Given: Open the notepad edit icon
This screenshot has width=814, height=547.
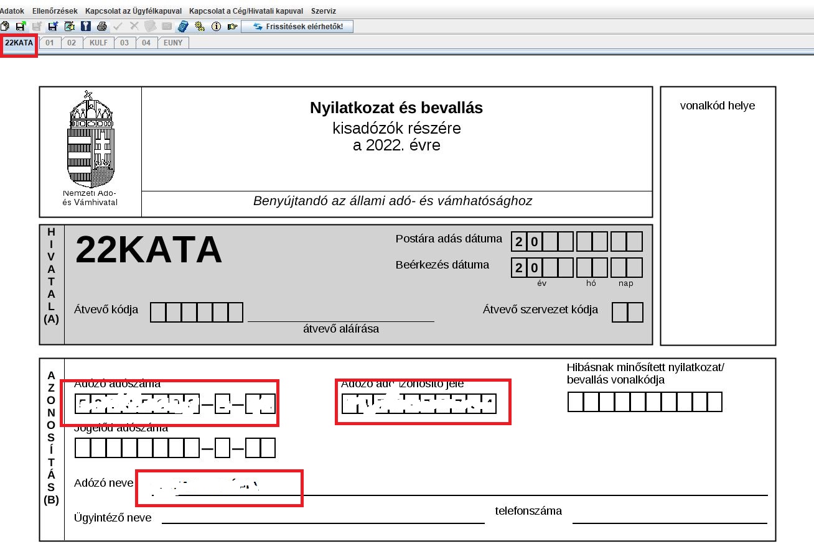Looking at the screenshot, I should [x=69, y=26].
